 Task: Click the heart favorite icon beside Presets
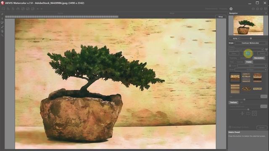266,49
